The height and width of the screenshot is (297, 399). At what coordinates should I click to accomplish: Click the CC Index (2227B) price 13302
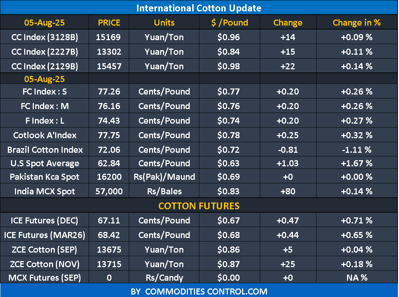click(x=109, y=52)
